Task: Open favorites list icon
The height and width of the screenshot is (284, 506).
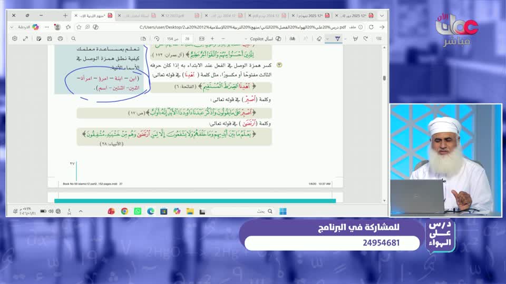Action: click(x=68, y=27)
